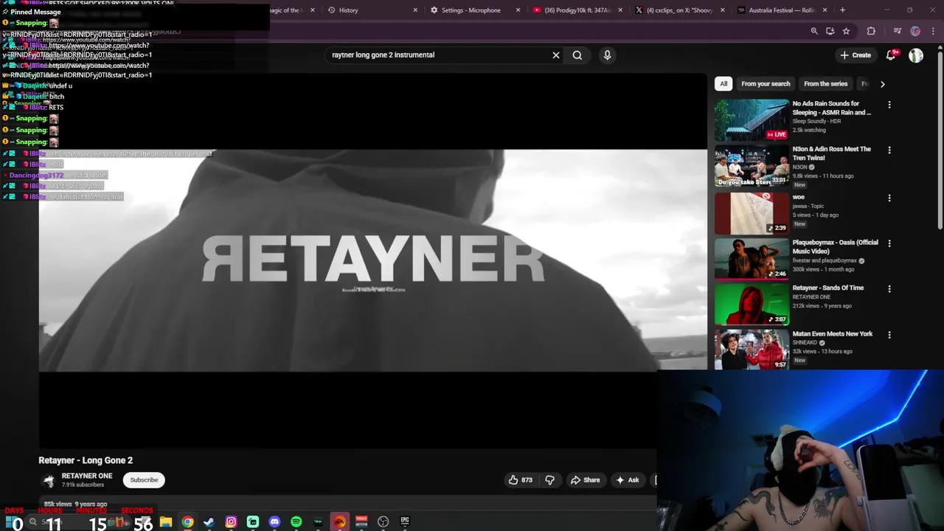Click the Create button
This screenshot has width=944, height=531.
(x=855, y=55)
